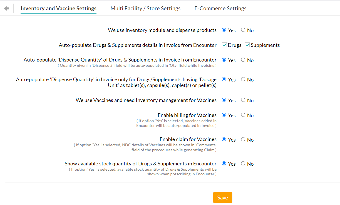Uncheck the Drugs checkbox
Screen dimensions: 340x205
coord(224,45)
